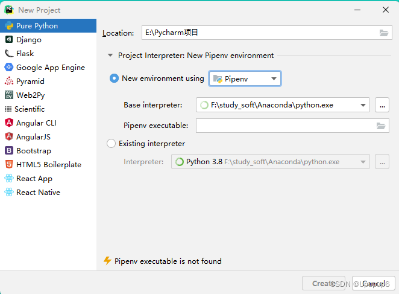Screen dimensions: 399x294
Task: Select Existing interpreter radio button
Action: (x=111, y=143)
